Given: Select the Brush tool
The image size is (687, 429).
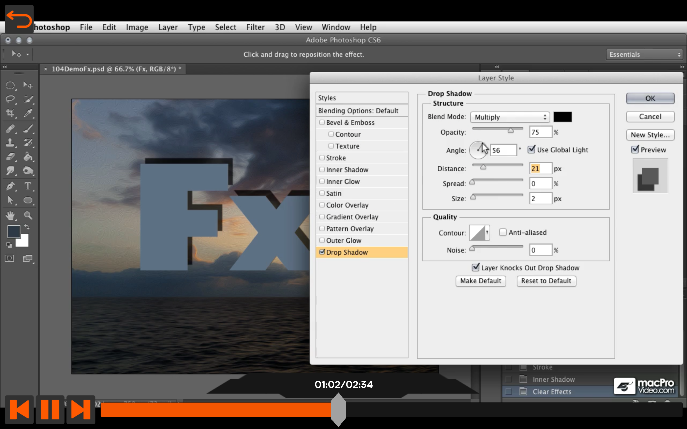Looking at the screenshot, I should 28,129.
